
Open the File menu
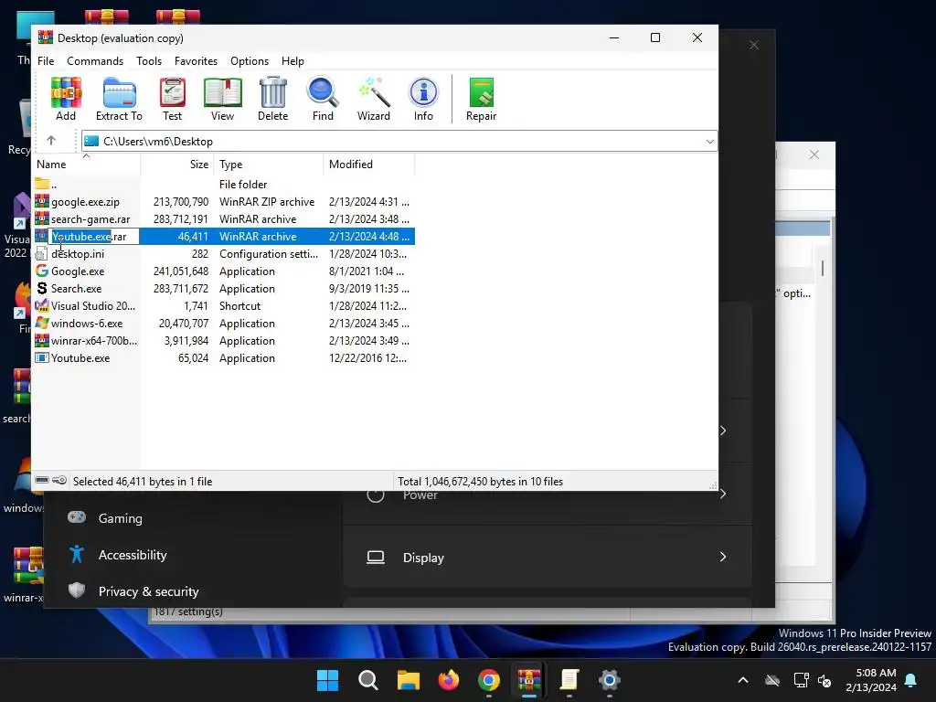pyautogui.click(x=46, y=61)
